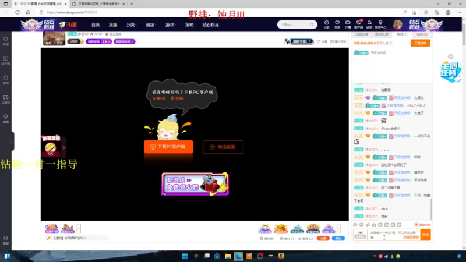Select the 周活跃度 weekly ranking tab
The width and height of the screenshot is (466, 262).
click(382, 34)
